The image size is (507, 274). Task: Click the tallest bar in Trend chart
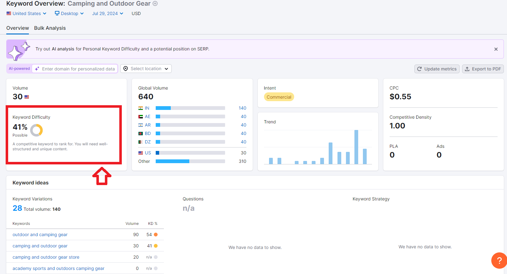tap(356, 147)
